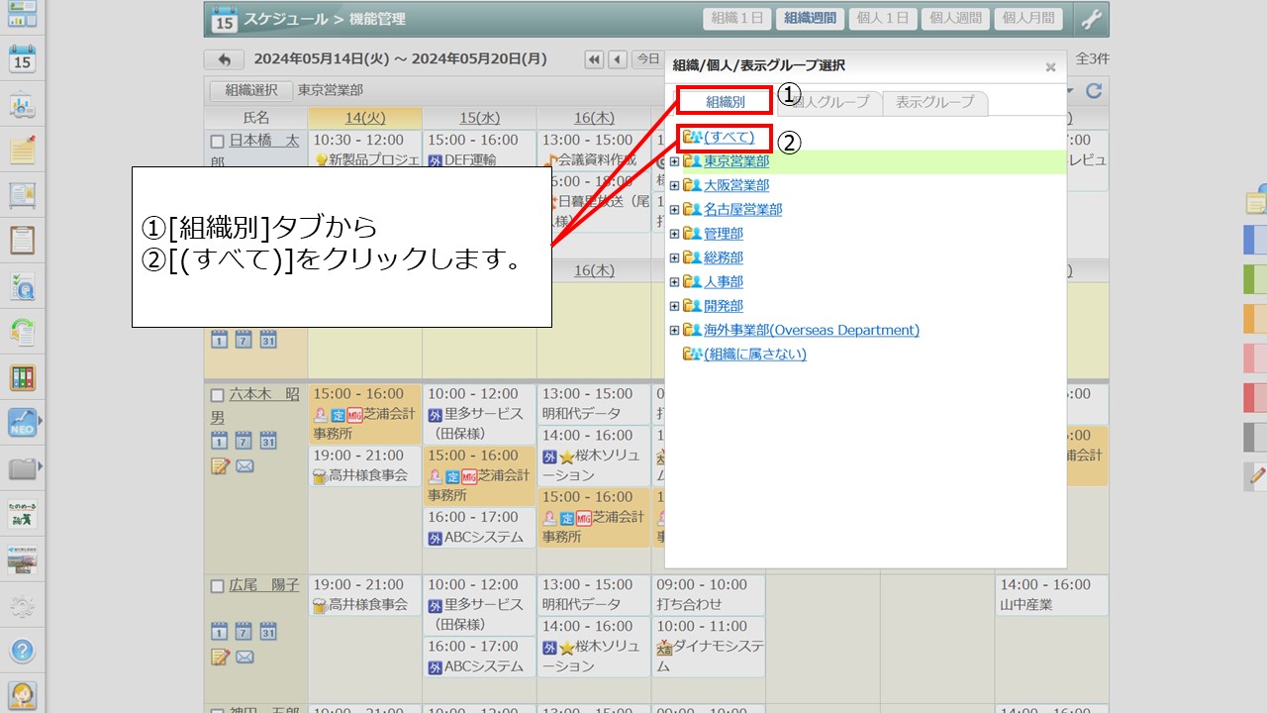The width and height of the screenshot is (1267, 713).
Task: Expand the 大阪営業部 organization node
Action: click(x=674, y=185)
